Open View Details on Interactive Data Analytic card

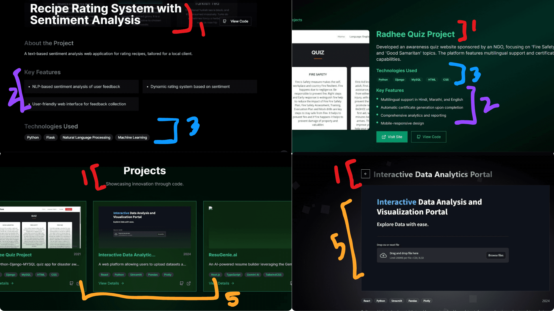[111, 283]
